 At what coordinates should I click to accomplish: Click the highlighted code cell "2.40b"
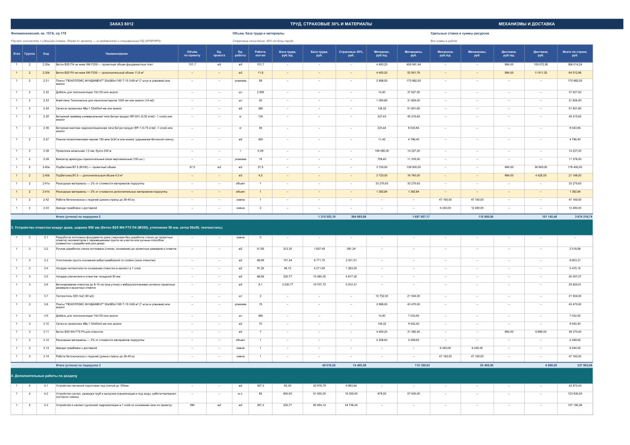[46, 176]
